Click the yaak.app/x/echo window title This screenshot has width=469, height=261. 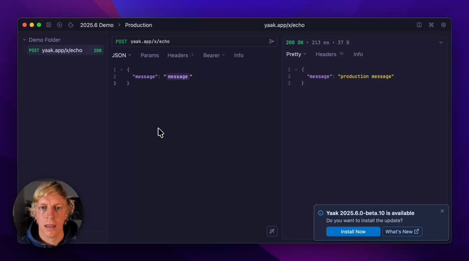click(x=284, y=25)
